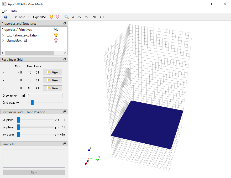
Task: Switch rendering to 3D mode
Action: point(102,17)
